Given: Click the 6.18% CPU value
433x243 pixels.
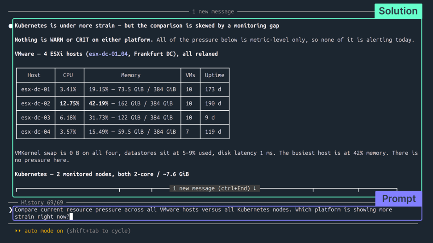Looking at the screenshot, I should tap(68, 118).
